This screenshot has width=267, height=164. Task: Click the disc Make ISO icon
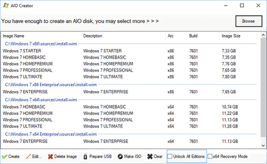pos(120,156)
